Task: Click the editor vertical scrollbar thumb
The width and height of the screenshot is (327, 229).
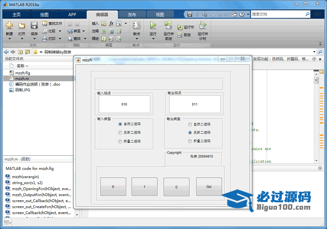Action: 316,80
